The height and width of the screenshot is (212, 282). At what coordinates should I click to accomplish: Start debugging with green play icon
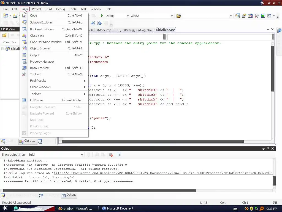[102, 16]
